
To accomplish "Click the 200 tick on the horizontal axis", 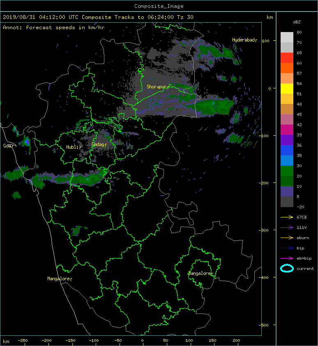I will pyautogui.click(x=236, y=341).
